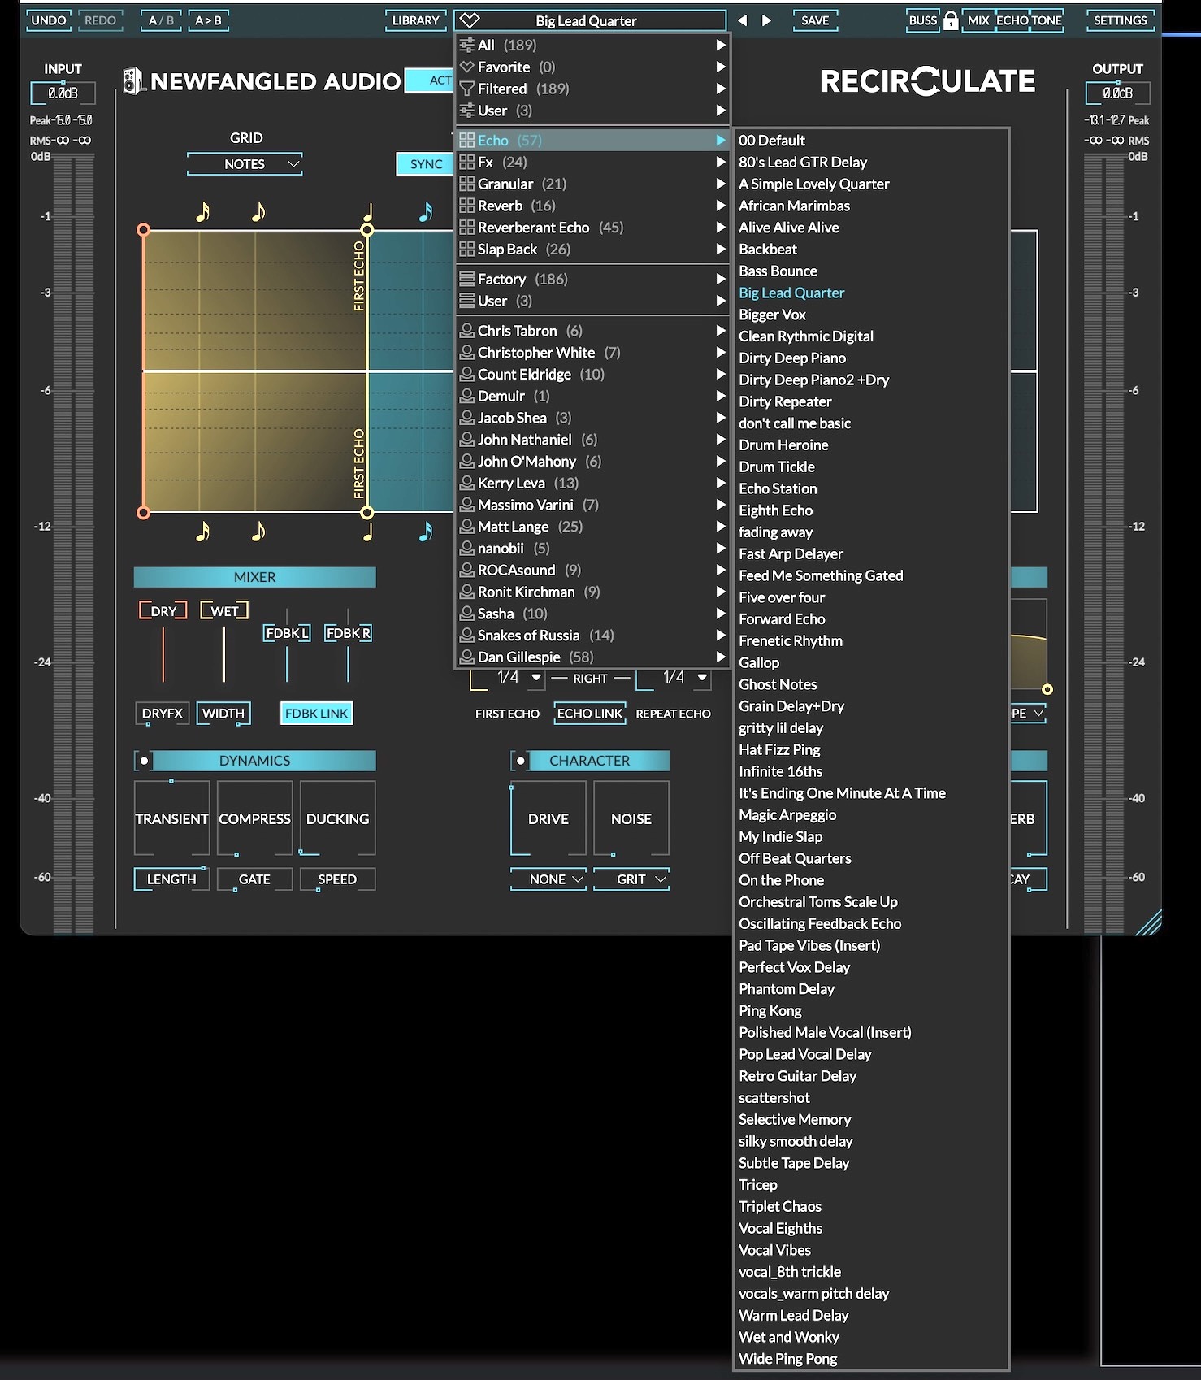
Task: Click the first yellow note above the grid
Action: tap(203, 212)
